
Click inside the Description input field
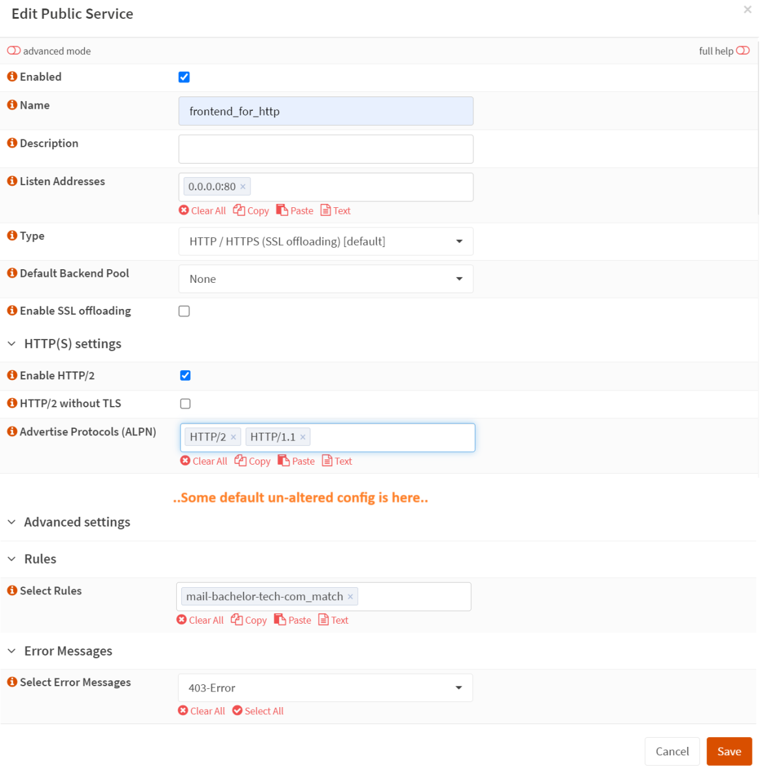pos(325,149)
